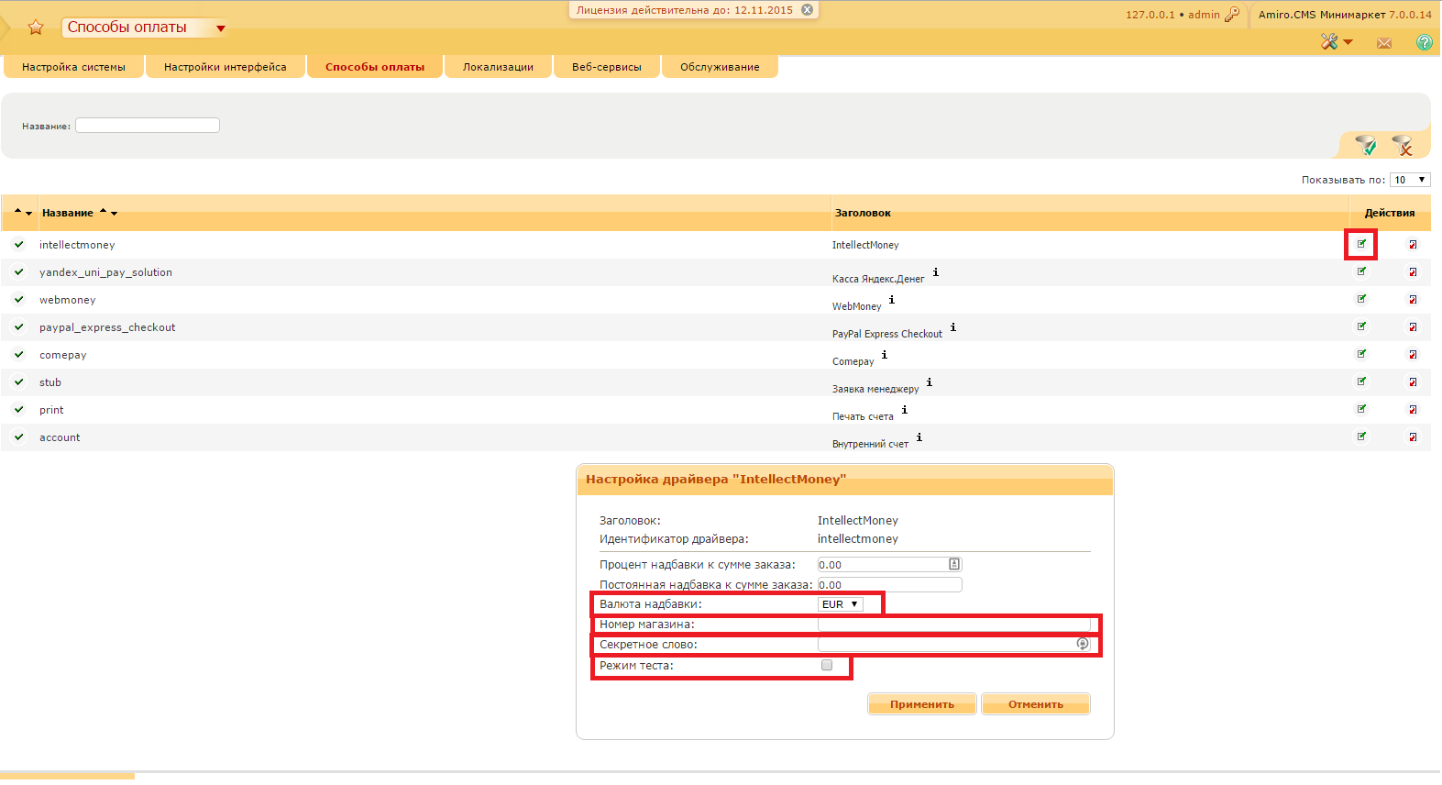Image resolution: width=1442 pixels, height=785 pixels.
Task: Expand the Показывать по page size dropdown
Action: coord(1409,180)
